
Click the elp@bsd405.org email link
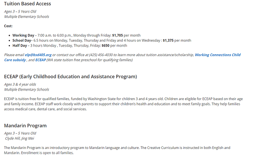tap(38, 55)
